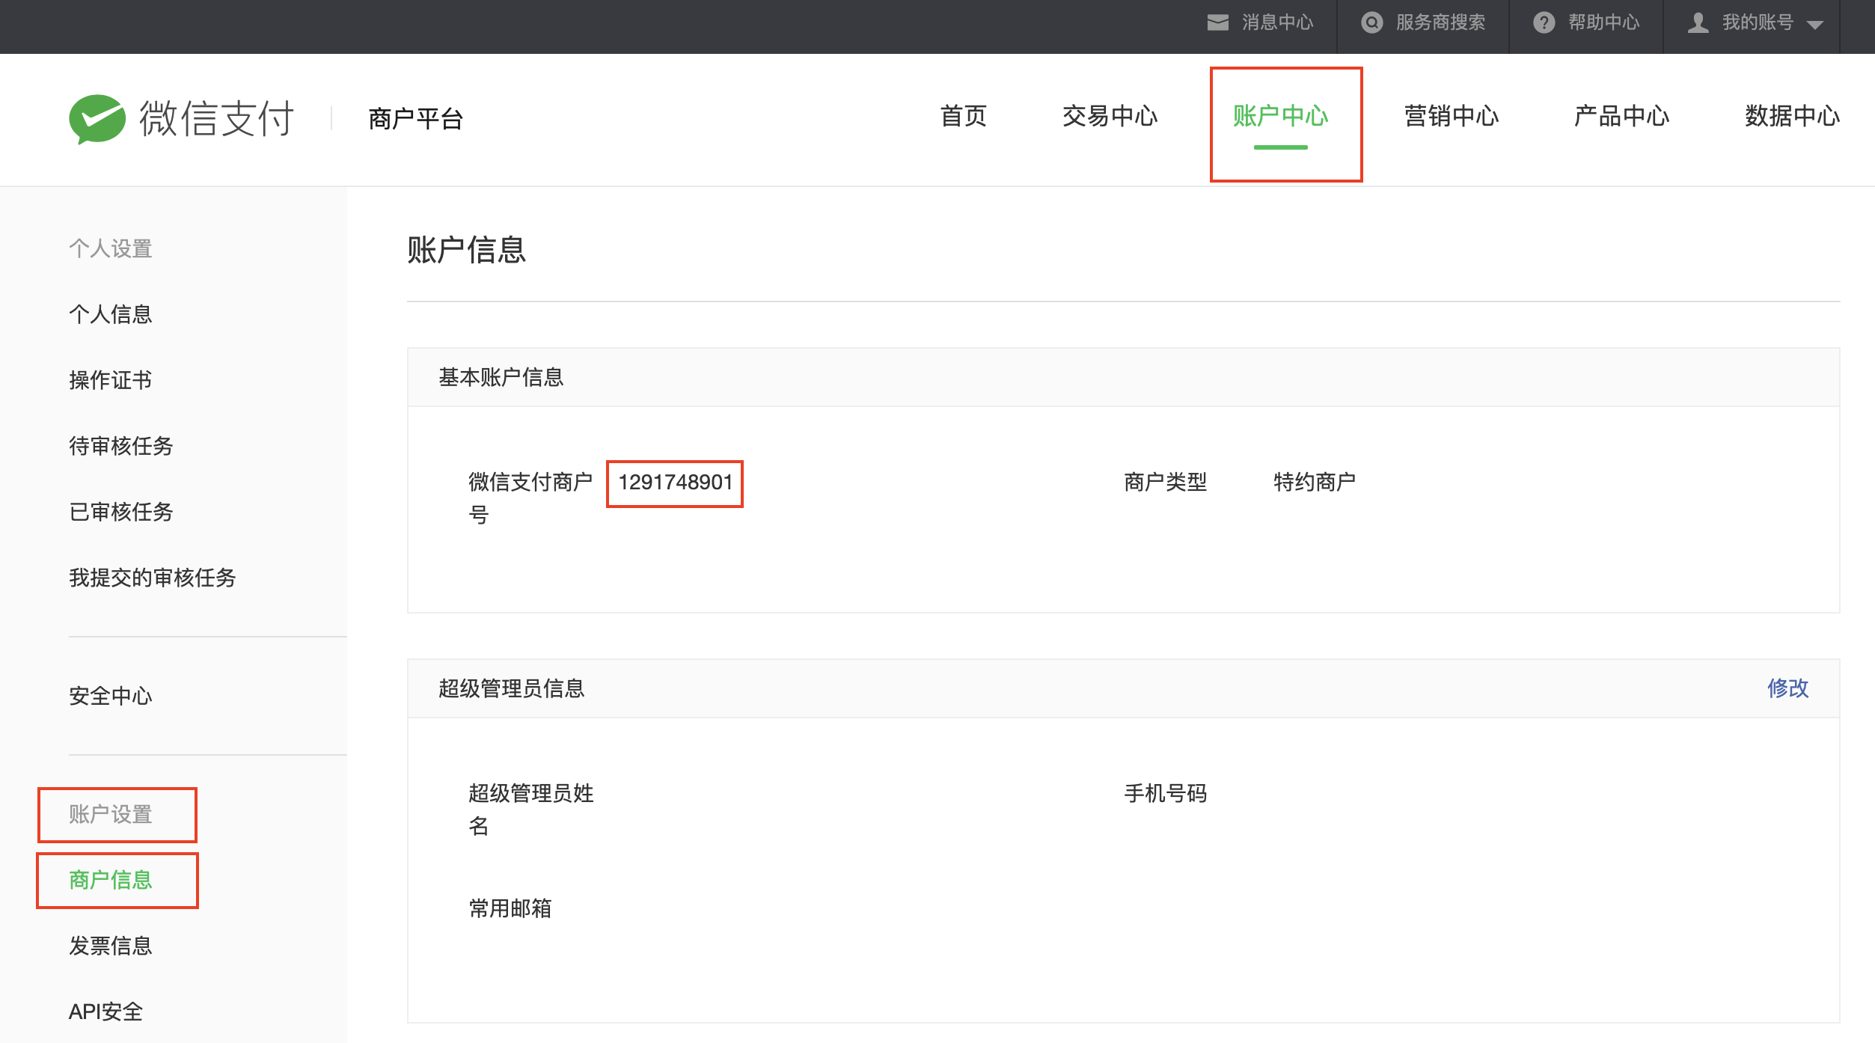Click the merchant number 1291748901
1875x1043 pixels.
(x=675, y=483)
